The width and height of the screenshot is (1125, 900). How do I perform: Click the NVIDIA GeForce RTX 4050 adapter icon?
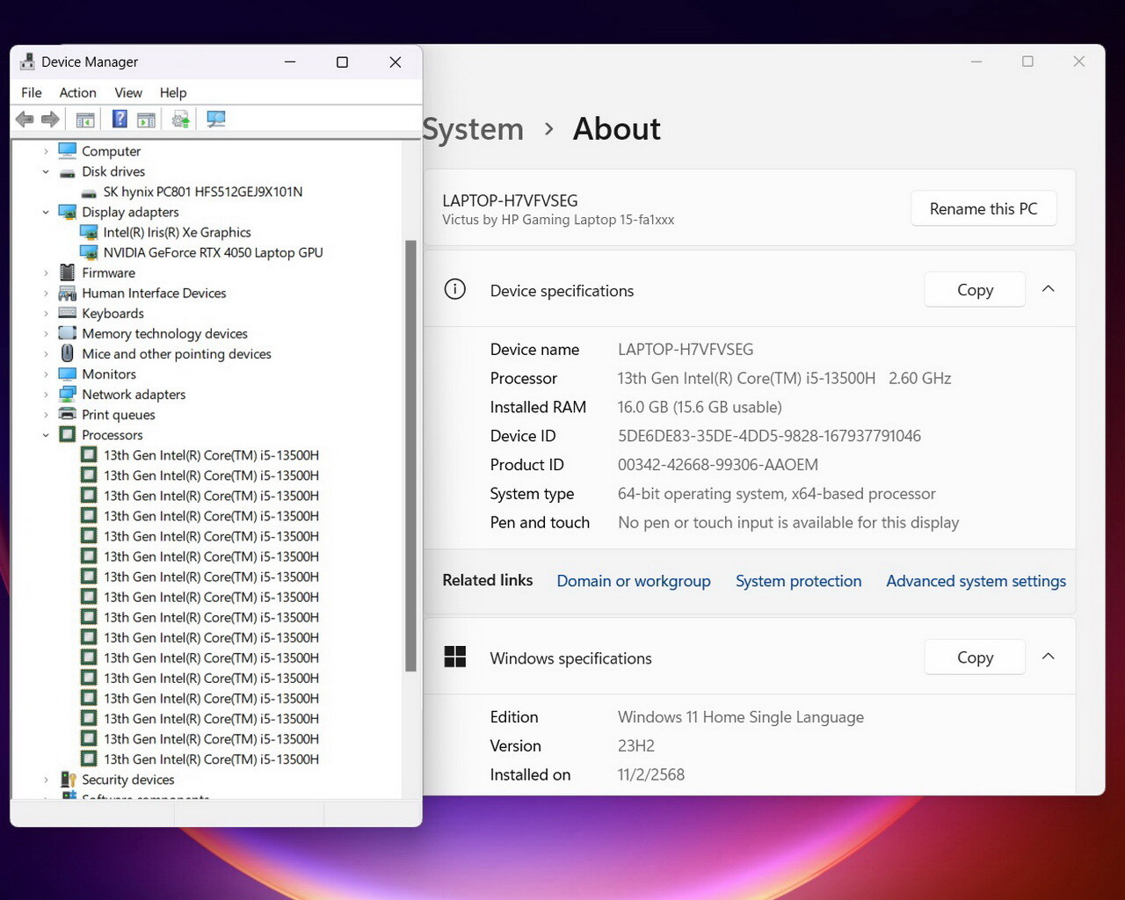89,252
